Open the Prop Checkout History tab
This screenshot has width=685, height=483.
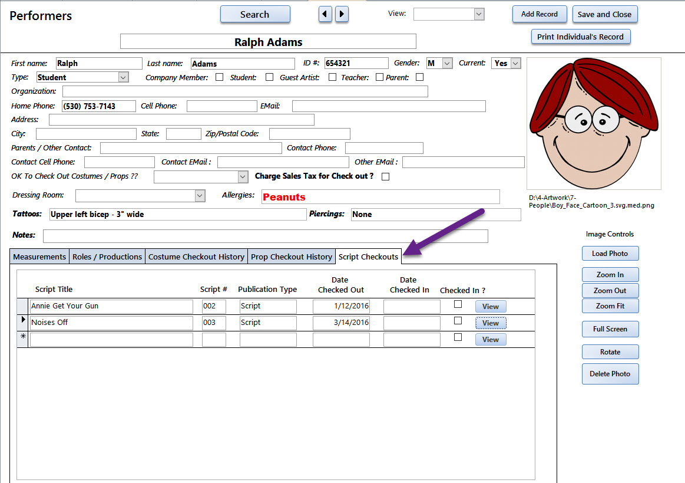[x=292, y=257]
